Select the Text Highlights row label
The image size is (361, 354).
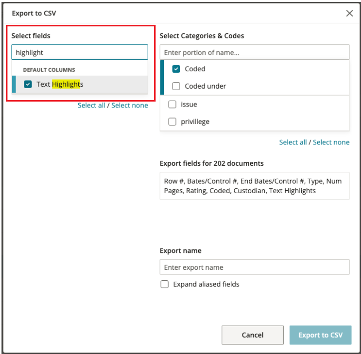click(60, 84)
